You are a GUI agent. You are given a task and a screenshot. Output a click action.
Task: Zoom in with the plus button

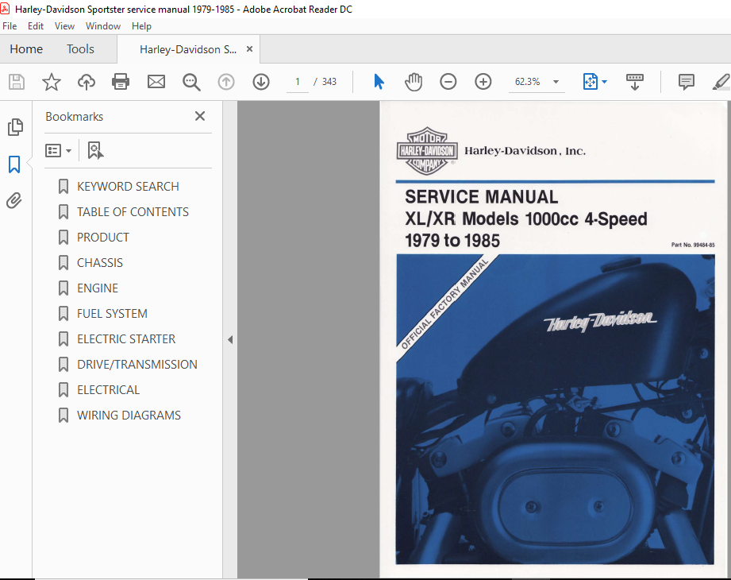(x=483, y=82)
